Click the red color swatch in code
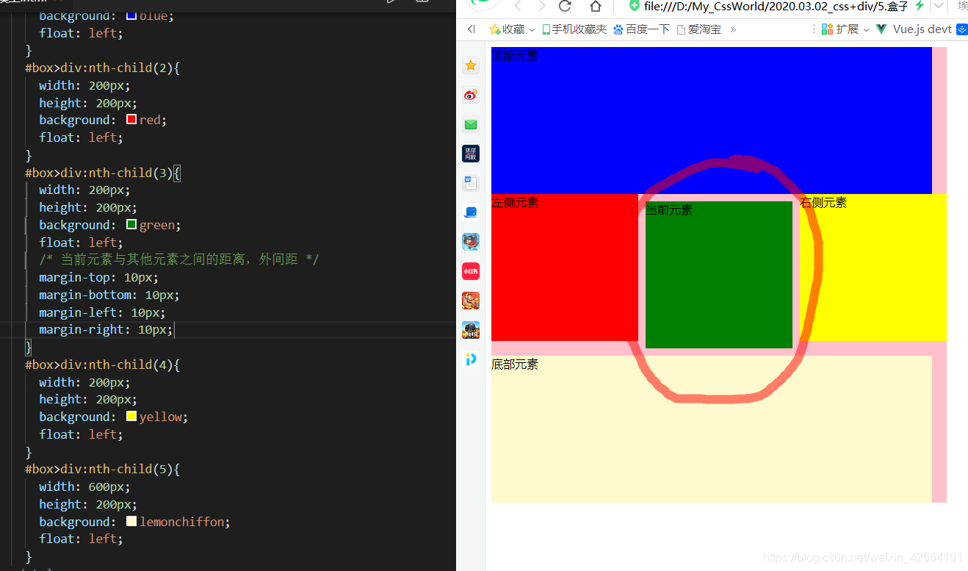This screenshot has height=571, width=968. [x=131, y=120]
